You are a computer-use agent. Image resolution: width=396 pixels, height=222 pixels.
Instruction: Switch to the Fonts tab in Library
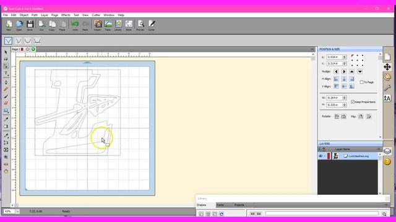[220, 205]
